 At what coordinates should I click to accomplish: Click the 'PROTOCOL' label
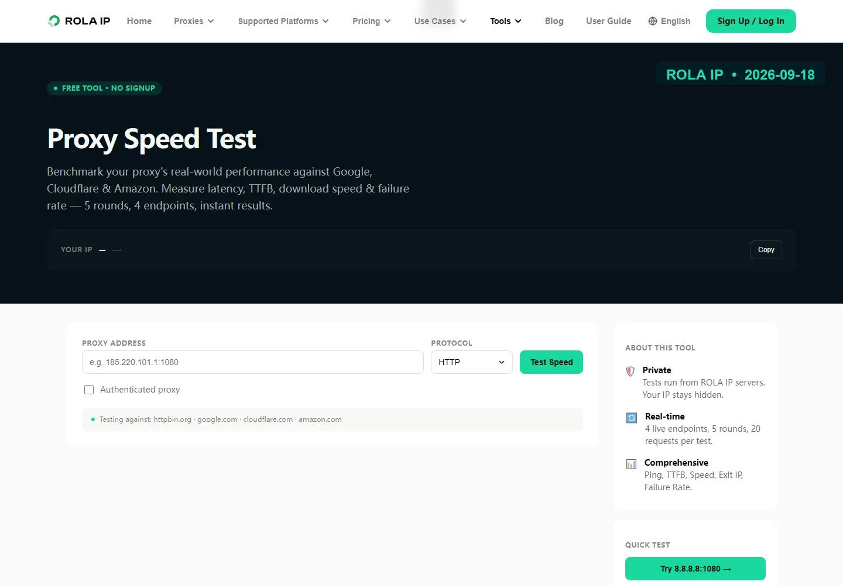(451, 343)
